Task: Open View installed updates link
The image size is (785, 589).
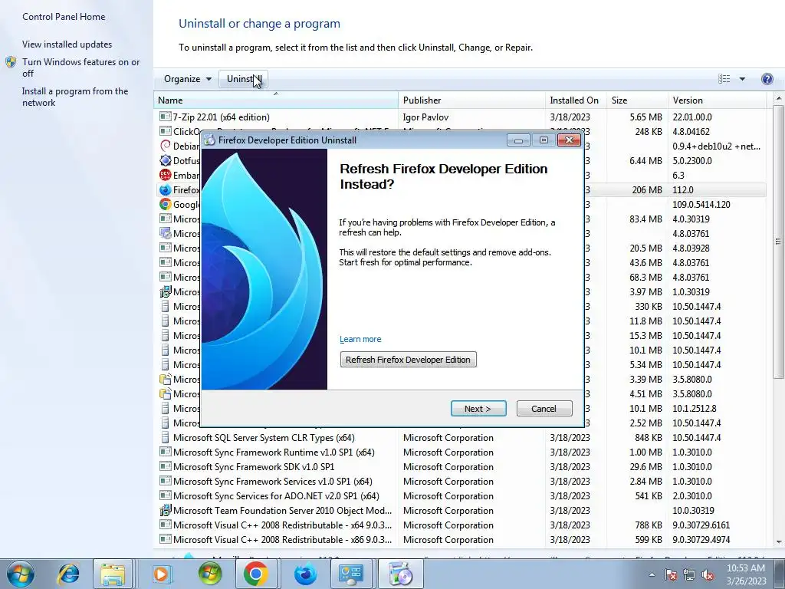Action: click(67, 44)
